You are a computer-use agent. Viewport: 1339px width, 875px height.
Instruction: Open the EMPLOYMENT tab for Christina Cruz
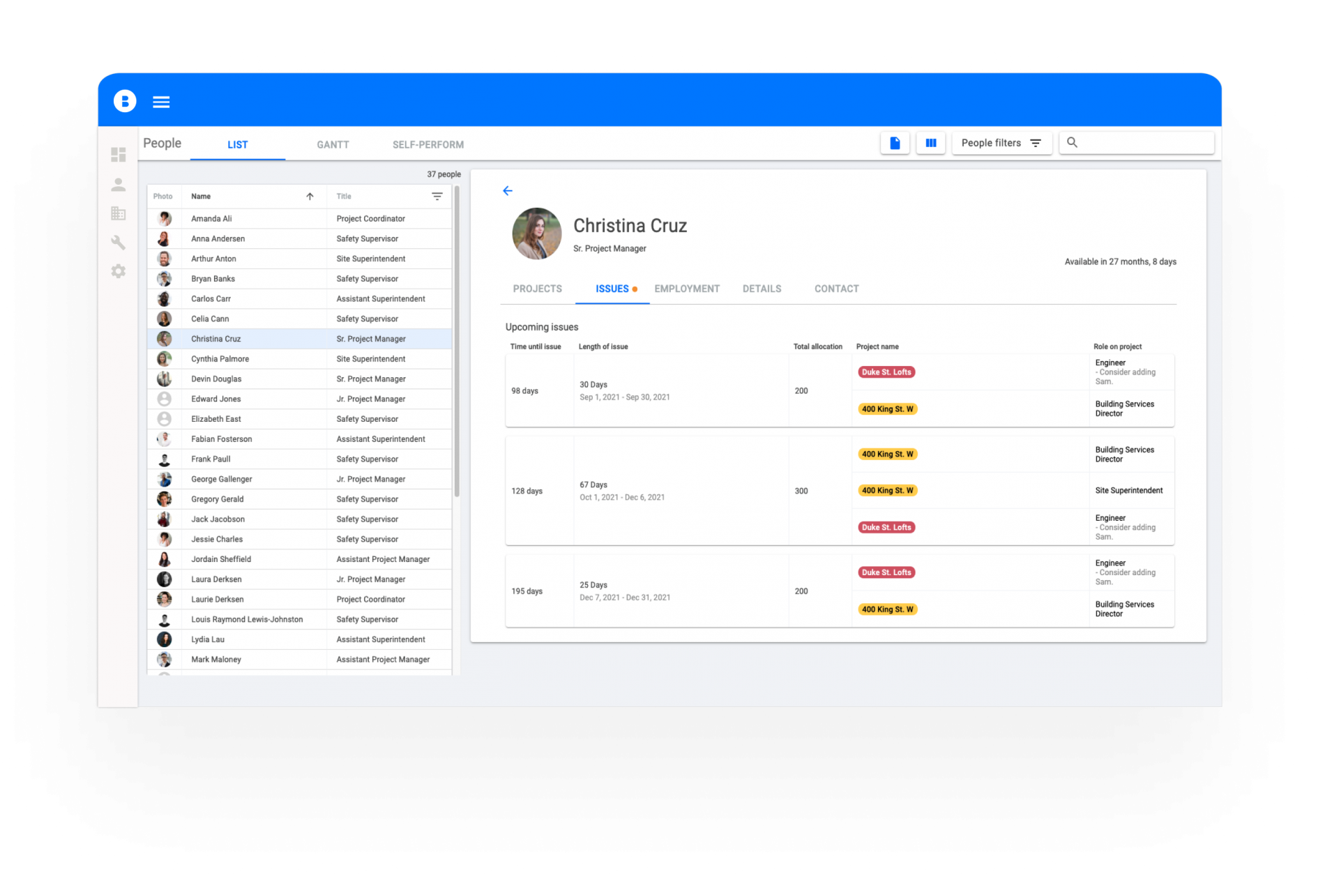(686, 288)
